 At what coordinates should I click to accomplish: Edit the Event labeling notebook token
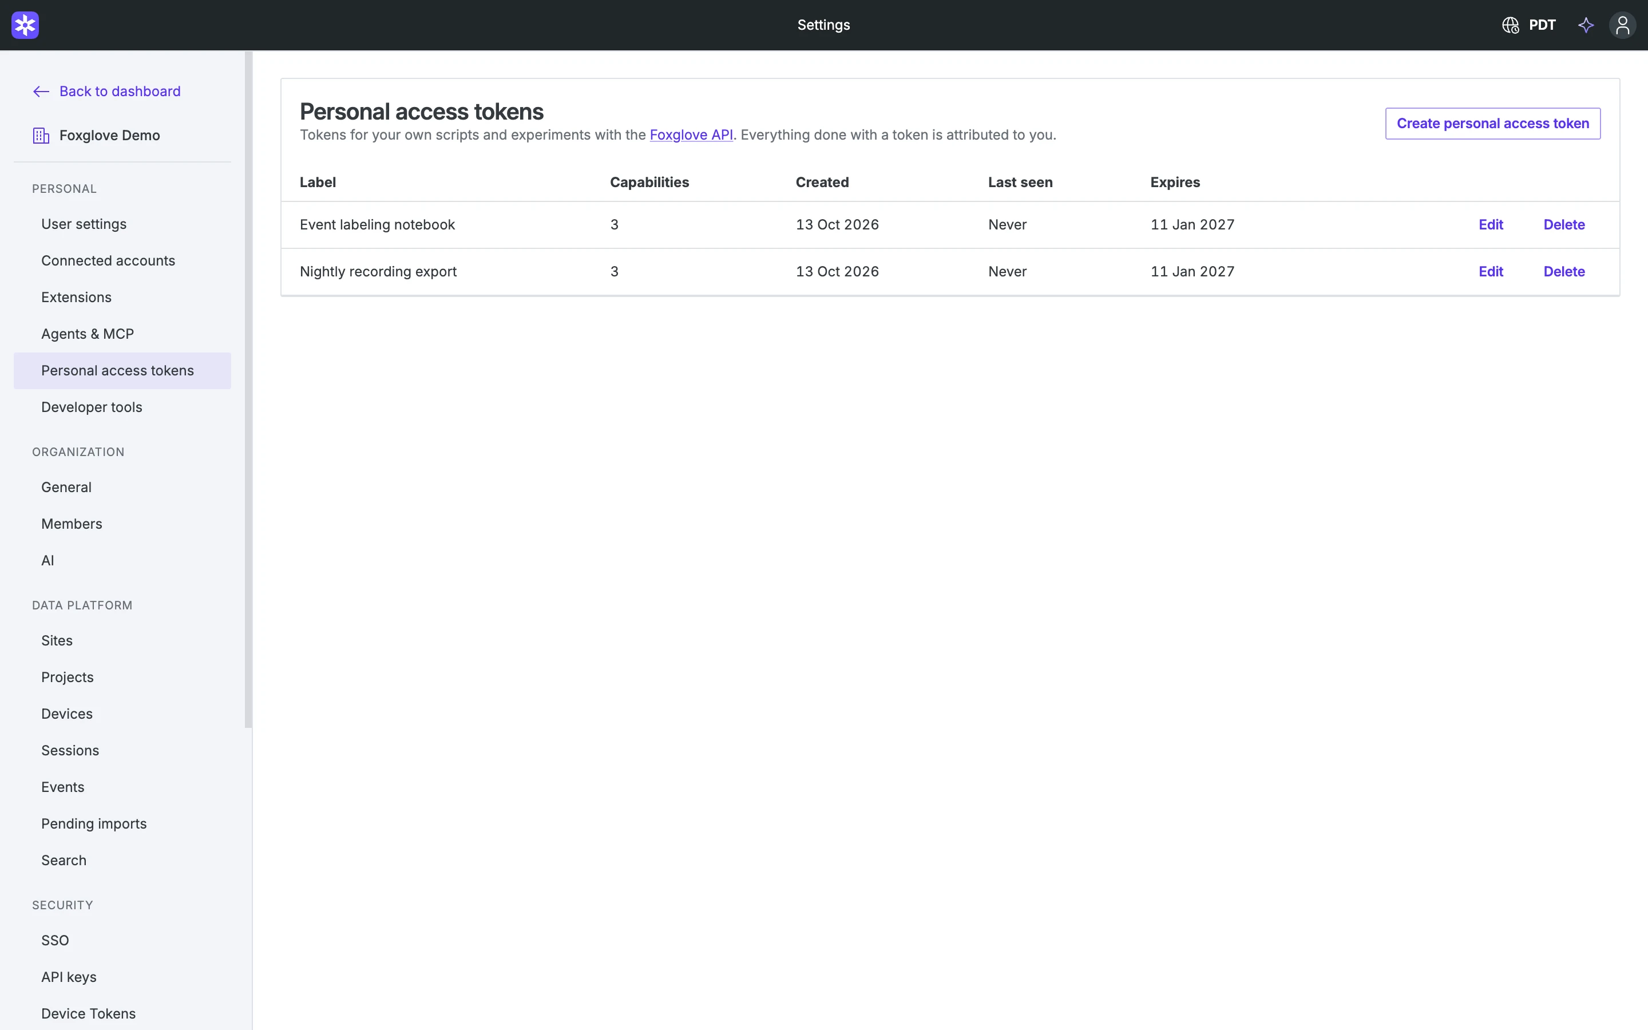1491,225
